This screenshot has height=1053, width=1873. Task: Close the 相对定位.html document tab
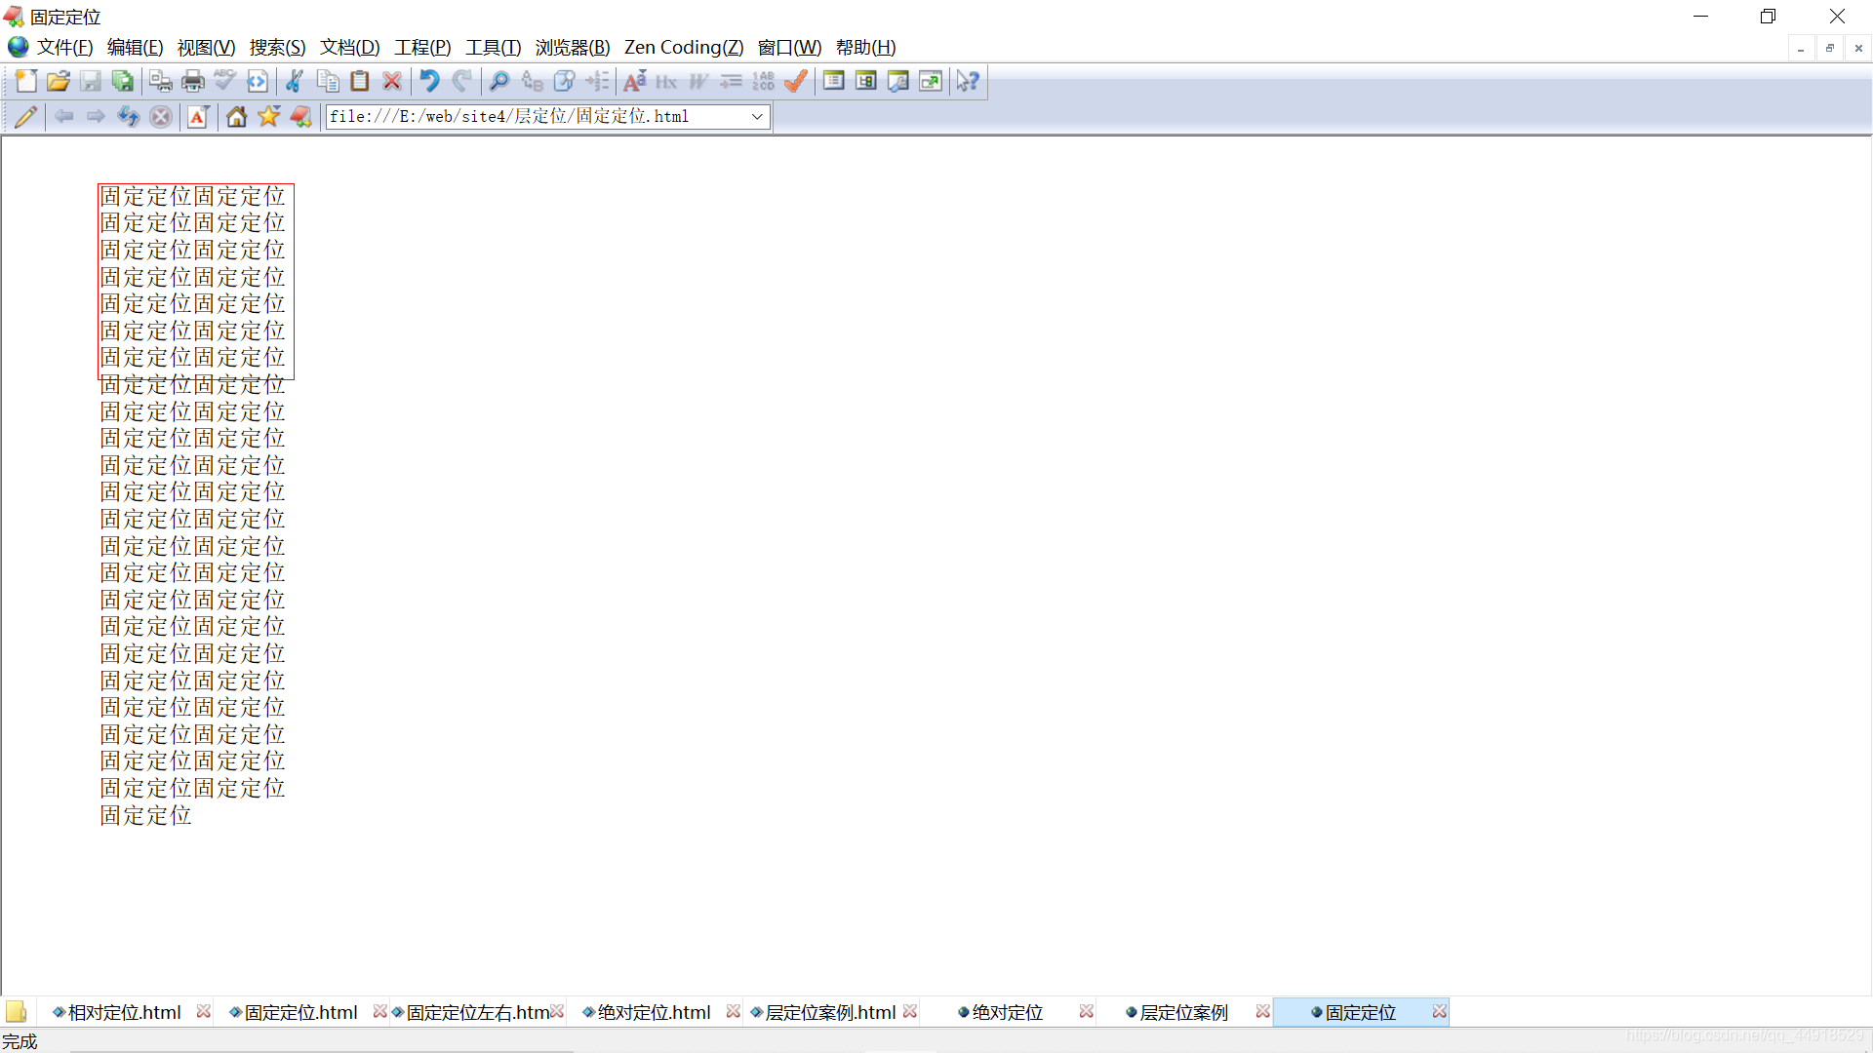coord(203,1012)
